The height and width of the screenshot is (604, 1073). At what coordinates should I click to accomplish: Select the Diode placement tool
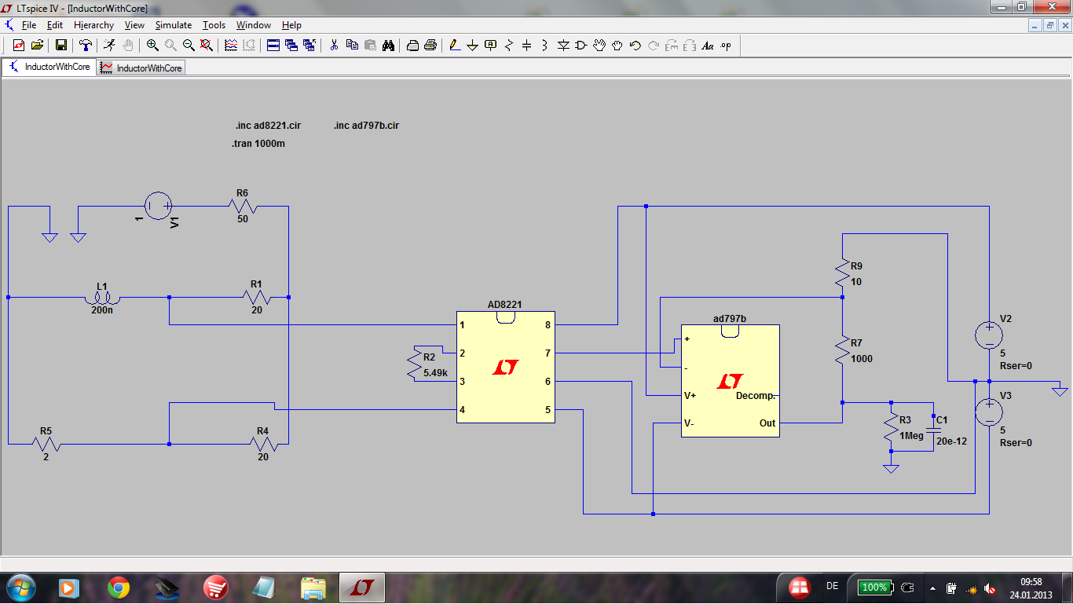point(563,46)
